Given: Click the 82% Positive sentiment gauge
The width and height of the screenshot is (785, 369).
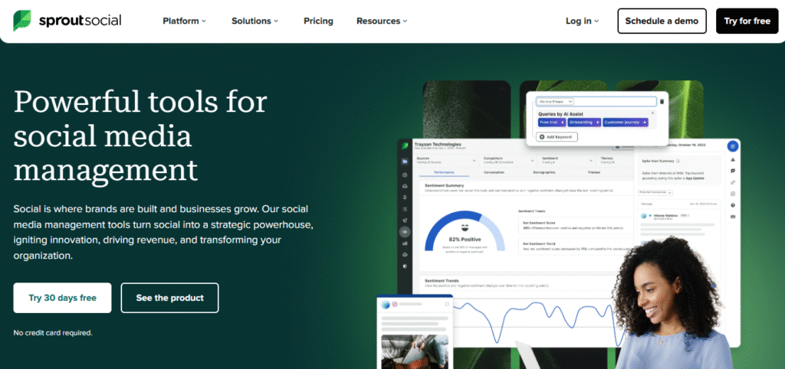Looking at the screenshot, I should (x=465, y=230).
